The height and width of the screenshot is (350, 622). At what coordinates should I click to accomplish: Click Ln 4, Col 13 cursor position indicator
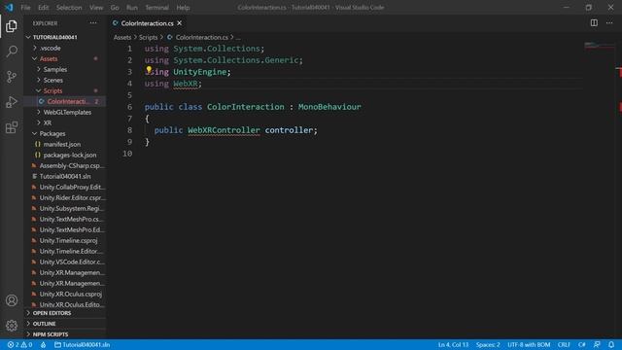[x=453, y=344]
